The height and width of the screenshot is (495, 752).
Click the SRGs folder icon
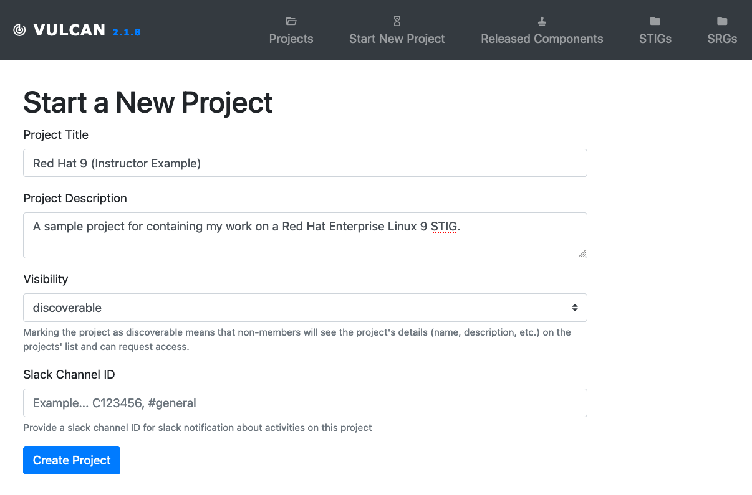coord(721,21)
